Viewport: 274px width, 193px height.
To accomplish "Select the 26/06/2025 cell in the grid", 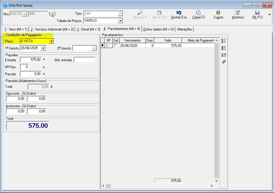I will tap(132, 45).
